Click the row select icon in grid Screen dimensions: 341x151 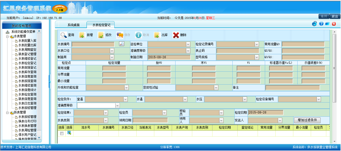pyautogui.click(x=69, y=133)
